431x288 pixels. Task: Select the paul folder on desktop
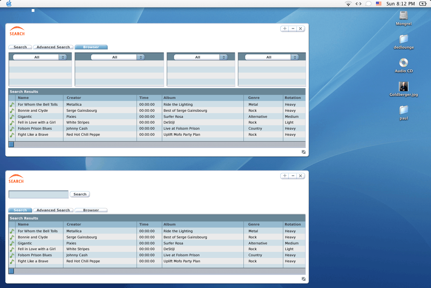coord(404,110)
